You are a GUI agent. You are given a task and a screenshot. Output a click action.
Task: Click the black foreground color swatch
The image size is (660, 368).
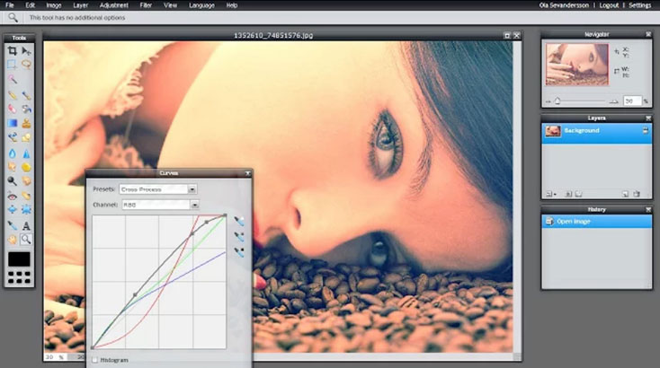[19, 259]
